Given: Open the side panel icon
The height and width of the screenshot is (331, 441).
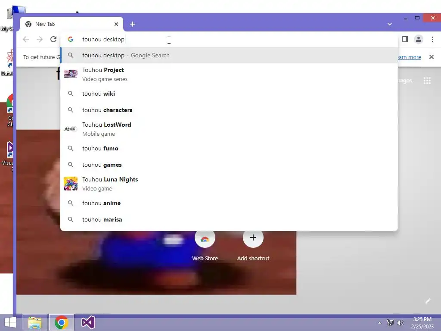Looking at the screenshot, I should (405, 39).
